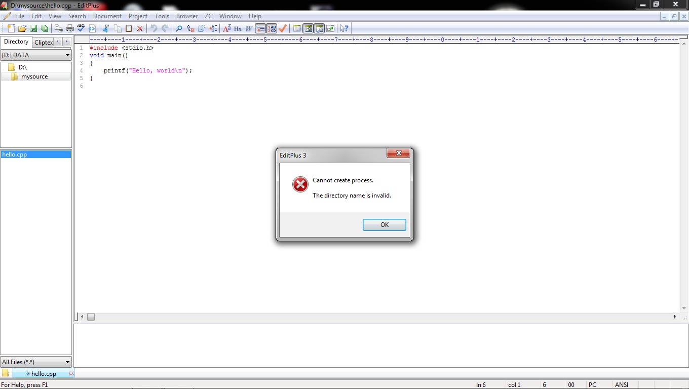Image resolution: width=689 pixels, height=389 pixels.
Task: Click the horizontal scrollbar right arrow
Action: 675,317
